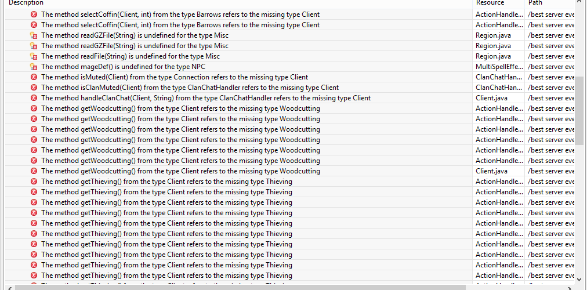Select the mageDef() undefined for NPC error
587x290 pixels.
pyautogui.click(x=123, y=67)
